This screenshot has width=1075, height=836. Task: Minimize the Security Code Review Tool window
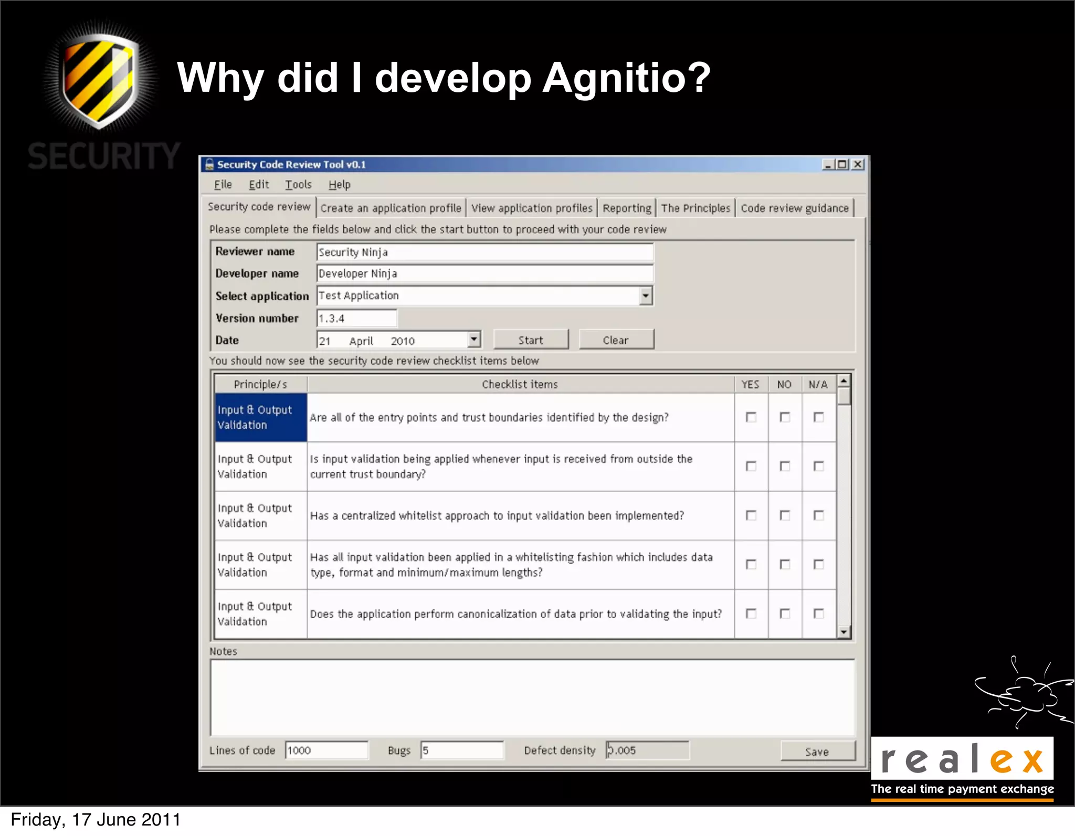point(828,164)
